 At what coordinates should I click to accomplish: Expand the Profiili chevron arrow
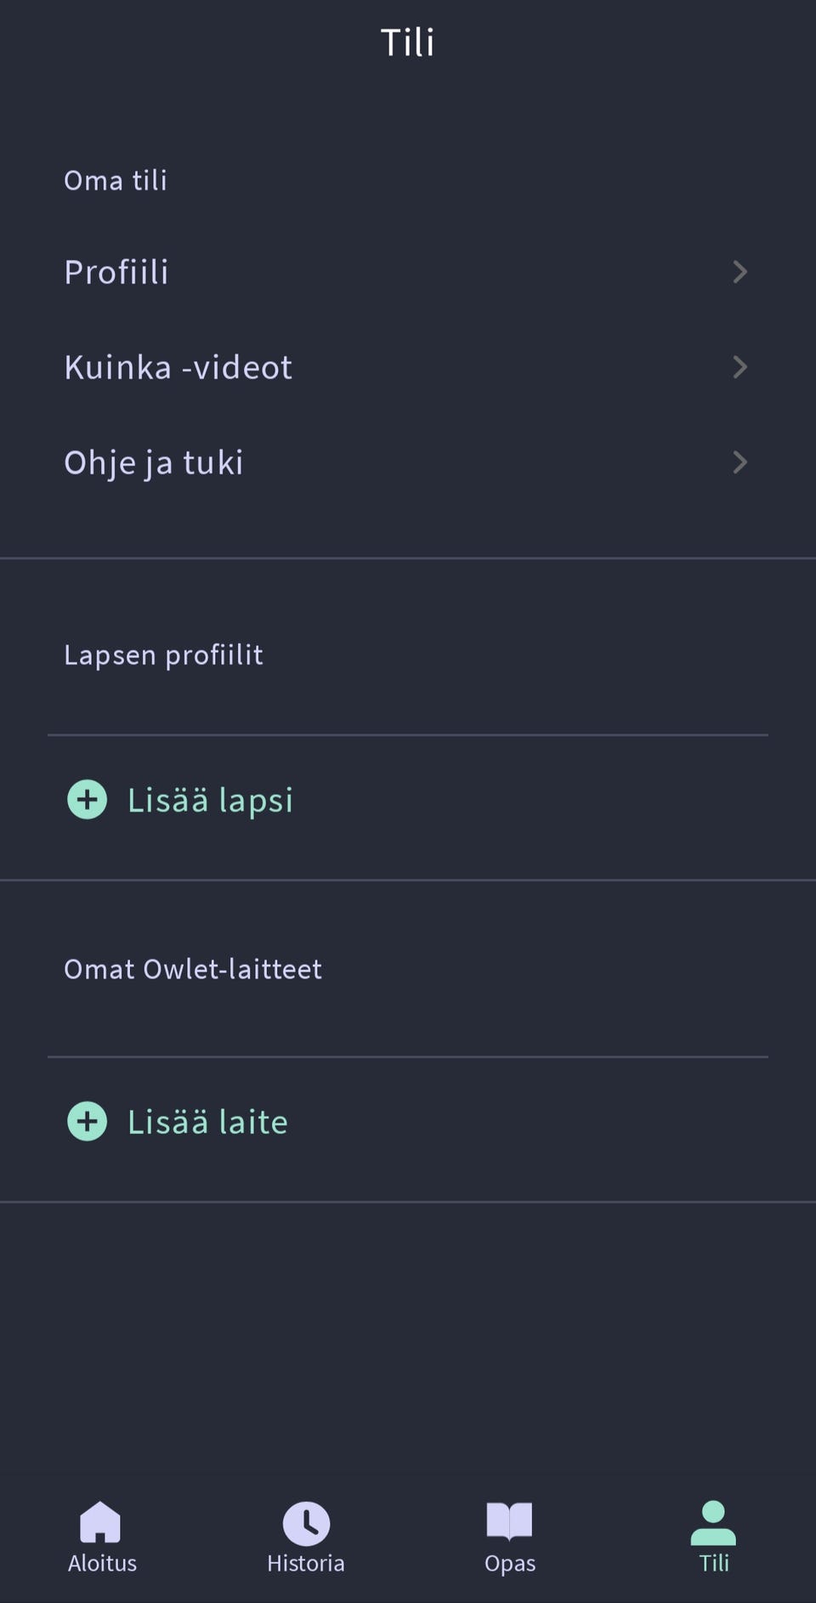click(739, 272)
